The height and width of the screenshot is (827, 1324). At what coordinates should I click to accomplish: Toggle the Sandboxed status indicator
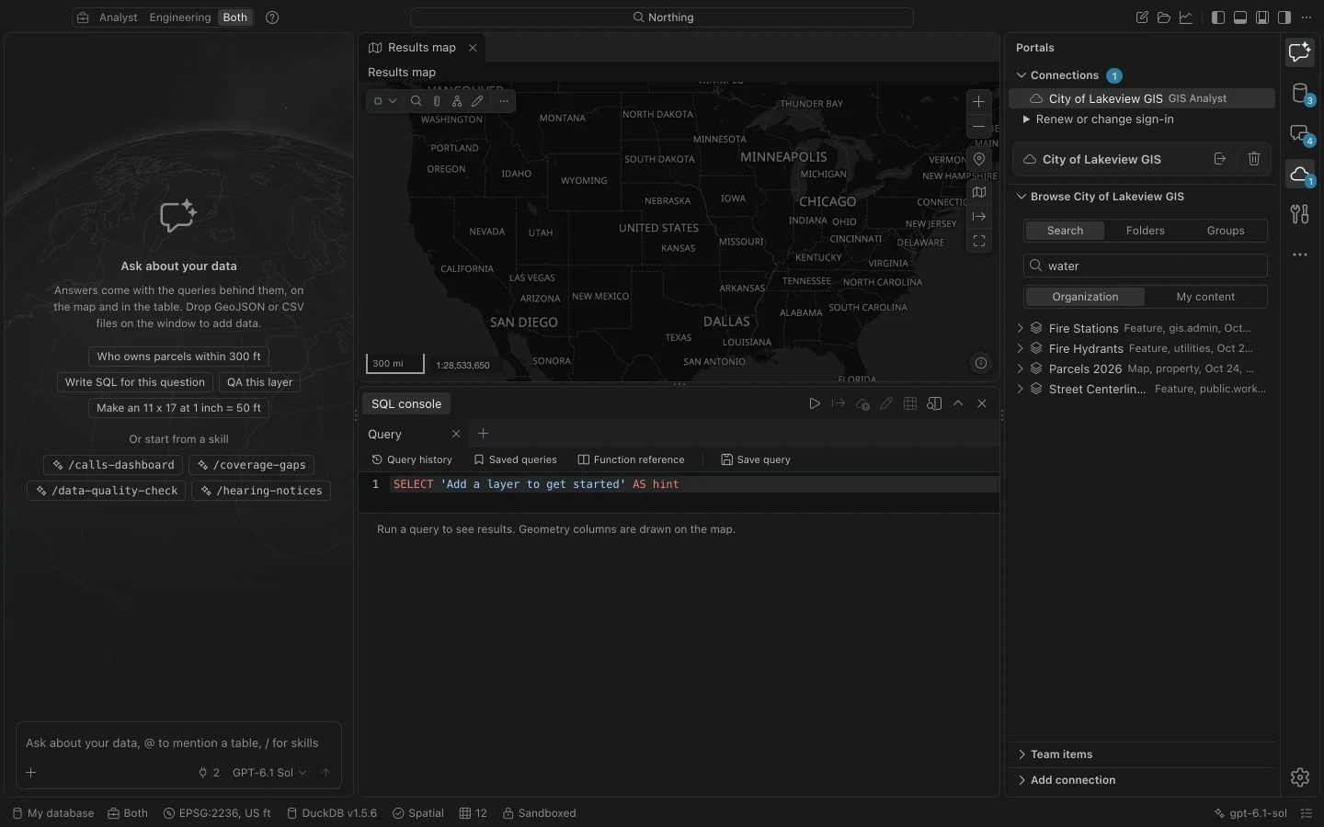click(x=539, y=813)
